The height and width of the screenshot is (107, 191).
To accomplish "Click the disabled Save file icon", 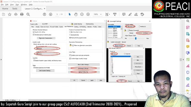I will point(4,15).
